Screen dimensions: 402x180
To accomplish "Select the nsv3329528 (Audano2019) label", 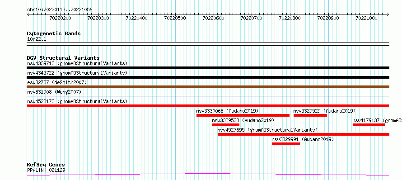I will click(243, 120).
